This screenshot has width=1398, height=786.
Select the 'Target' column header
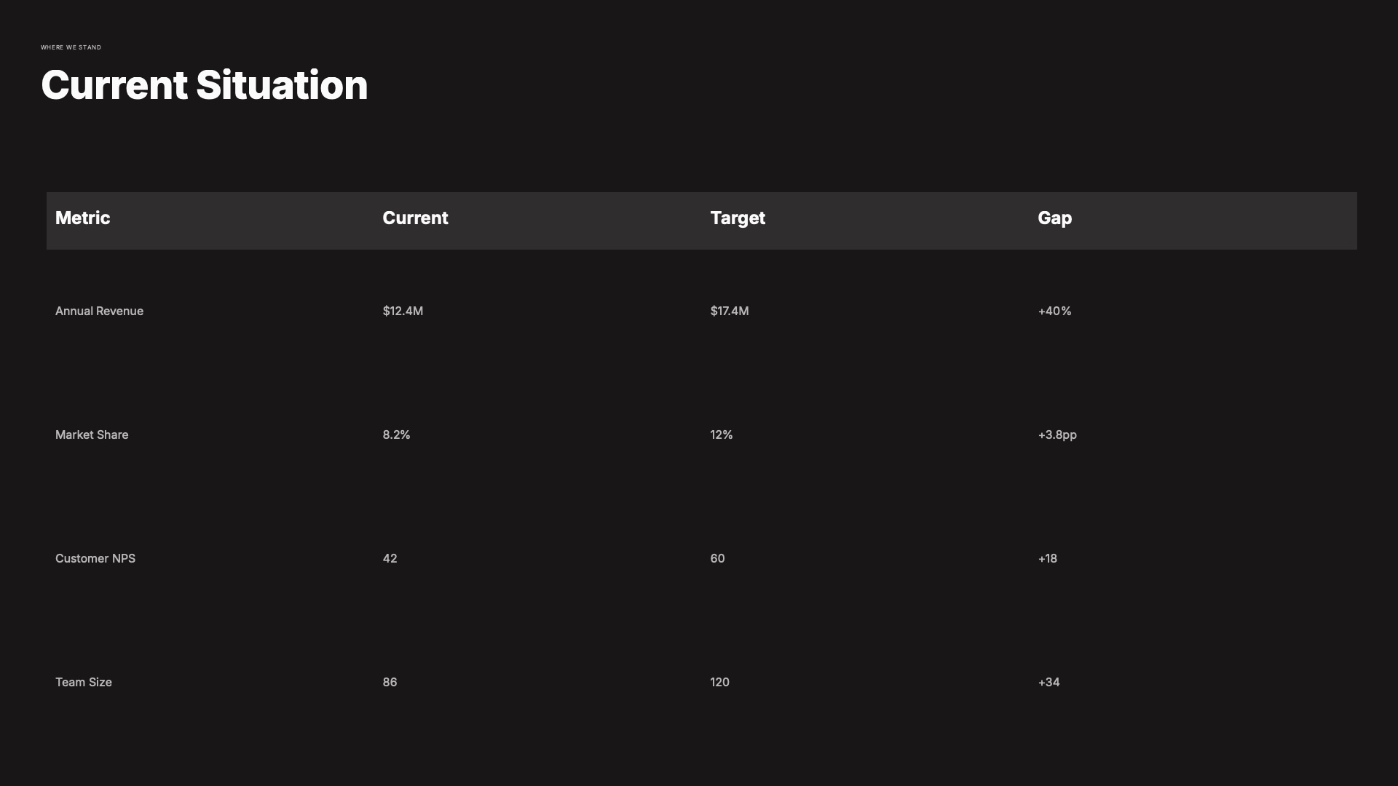(737, 218)
